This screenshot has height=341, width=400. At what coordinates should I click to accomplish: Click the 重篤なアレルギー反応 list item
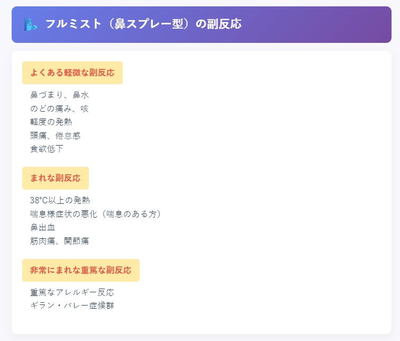(72, 292)
